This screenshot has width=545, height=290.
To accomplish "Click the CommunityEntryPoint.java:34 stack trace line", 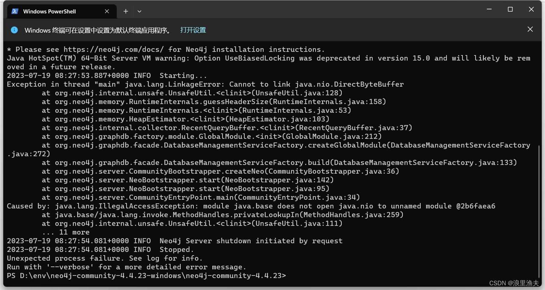I will [201, 197].
